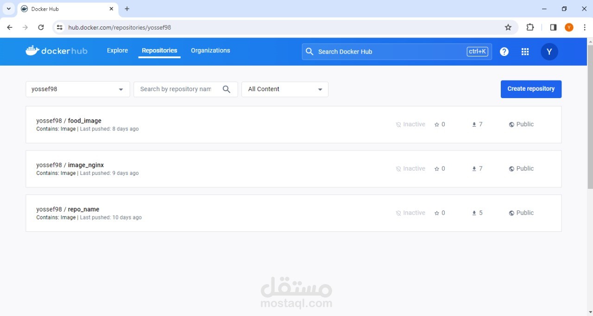Click the star icon for repo_name

pos(437,213)
